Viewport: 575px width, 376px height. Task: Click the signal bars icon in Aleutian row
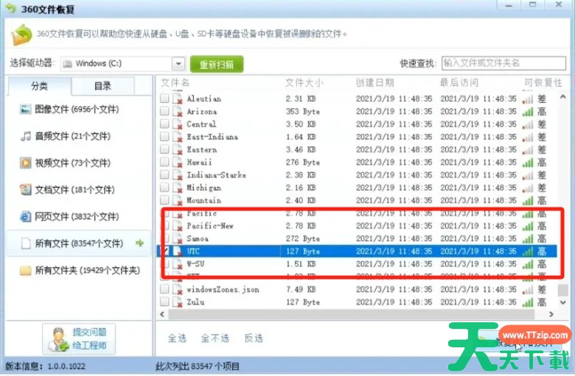coord(528,99)
